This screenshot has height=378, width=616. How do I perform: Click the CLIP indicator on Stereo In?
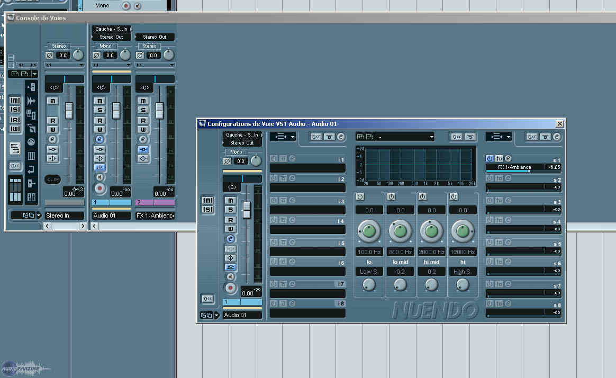52,179
